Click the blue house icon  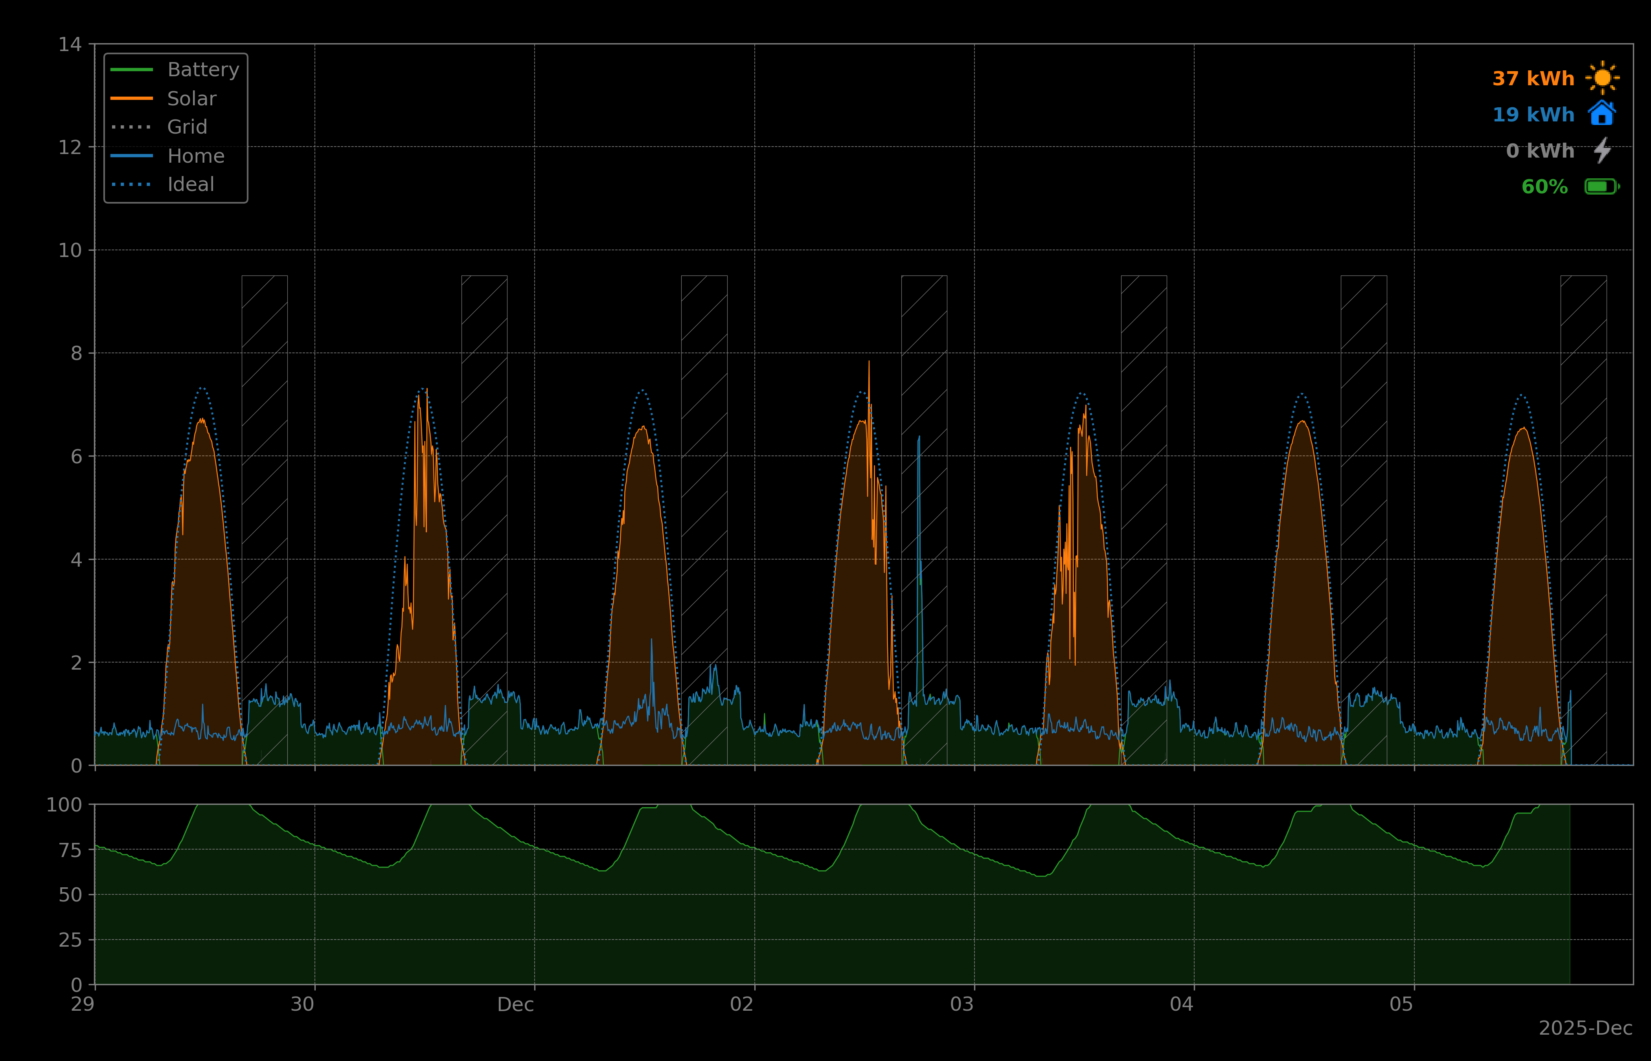[1601, 114]
